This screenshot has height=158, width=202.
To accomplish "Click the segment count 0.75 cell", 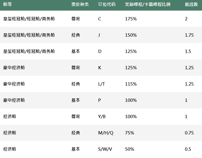I will (189, 133).
